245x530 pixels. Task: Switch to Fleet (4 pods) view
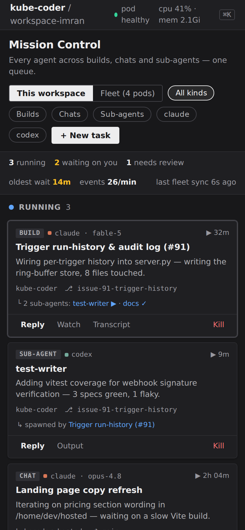pyautogui.click(x=128, y=93)
